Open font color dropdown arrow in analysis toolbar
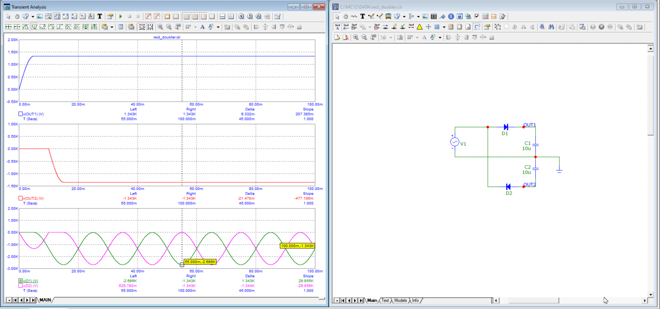The height and width of the screenshot is (309, 660). [218, 27]
